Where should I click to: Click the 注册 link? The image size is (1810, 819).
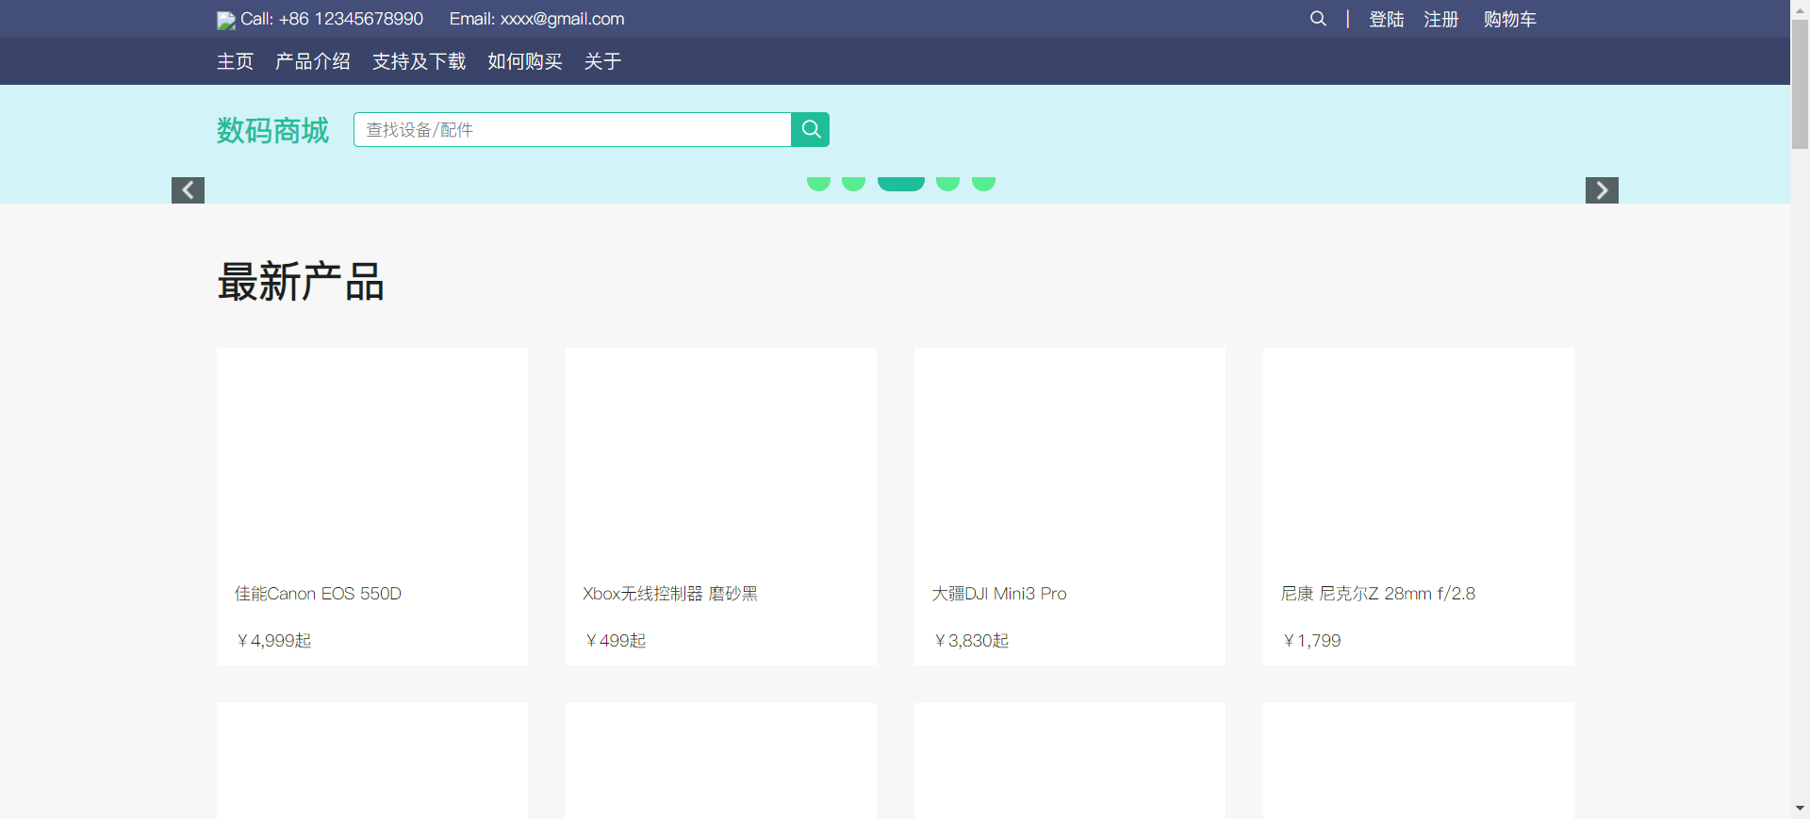pyautogui.click(x=1441, y=19)
